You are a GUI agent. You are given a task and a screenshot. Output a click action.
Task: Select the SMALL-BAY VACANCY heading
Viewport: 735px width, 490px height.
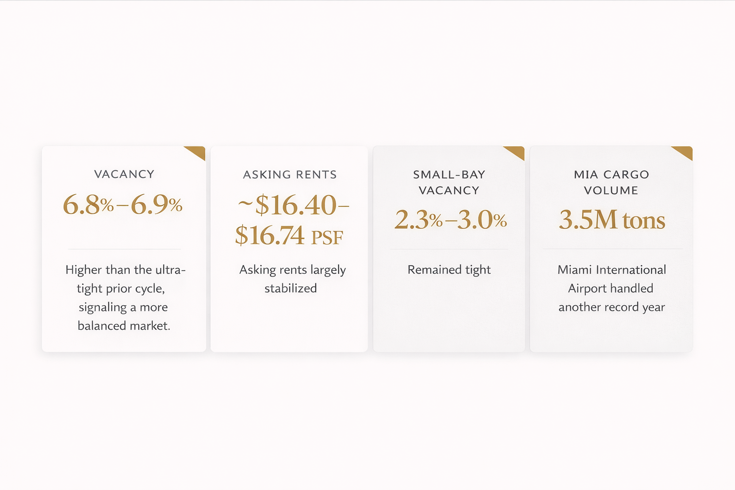point(449,182)
